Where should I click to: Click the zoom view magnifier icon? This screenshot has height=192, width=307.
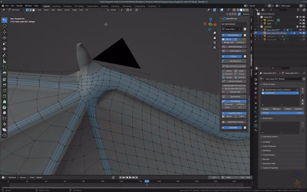click(x=215, y=33)
